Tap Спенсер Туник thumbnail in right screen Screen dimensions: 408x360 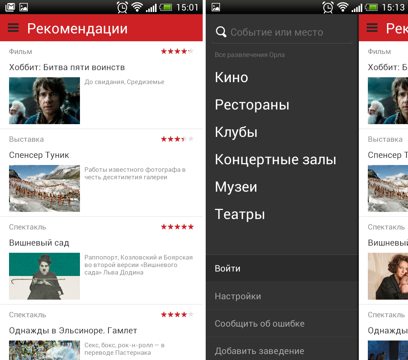point(388,189)
